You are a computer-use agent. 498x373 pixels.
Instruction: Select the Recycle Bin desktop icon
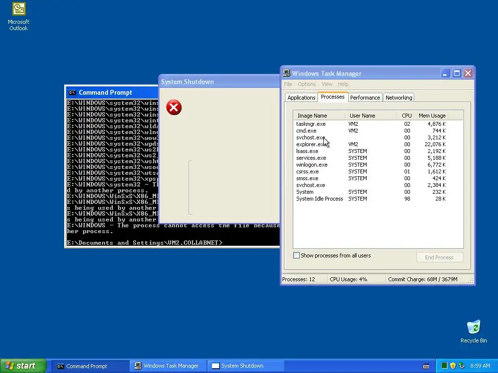click(474, 332)
